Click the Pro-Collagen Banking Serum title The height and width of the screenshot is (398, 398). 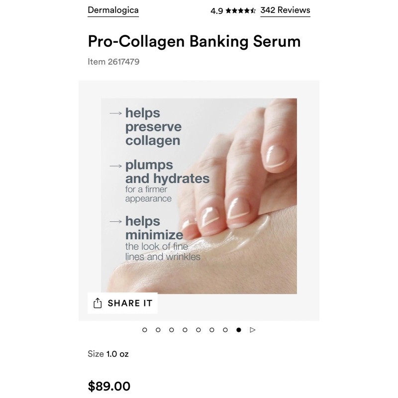[194, 41]
